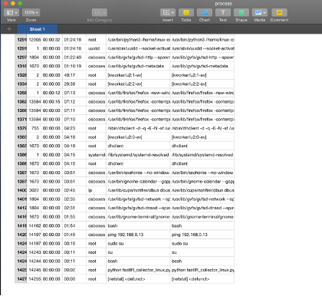
Task: Click first-column cell '[kworker/u2:0-ev]'
Action: pos(138,137)
